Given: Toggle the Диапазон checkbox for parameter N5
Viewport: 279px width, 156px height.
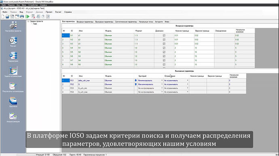Looking at the screenshot, I should (164, 64).
